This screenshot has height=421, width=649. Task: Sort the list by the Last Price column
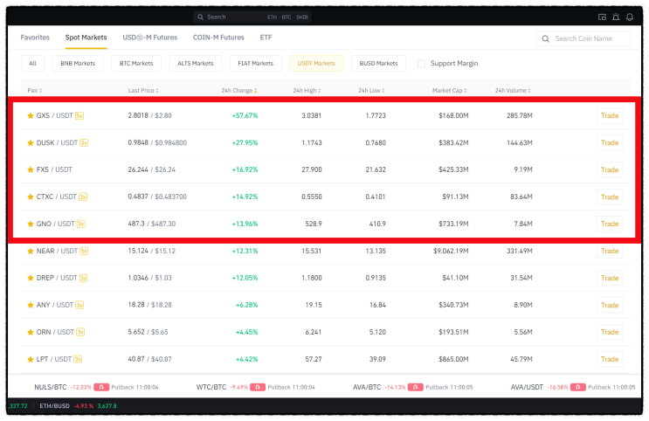143,91
